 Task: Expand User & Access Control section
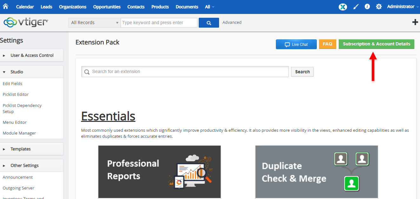click(32, 55)
